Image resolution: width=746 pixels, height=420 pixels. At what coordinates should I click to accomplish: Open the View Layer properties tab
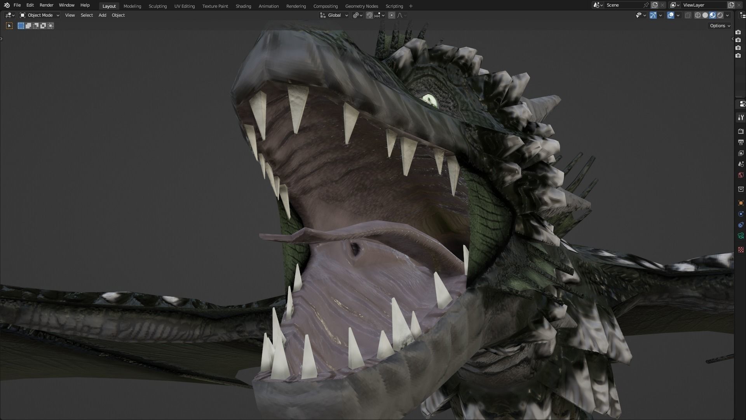[741, 153]
